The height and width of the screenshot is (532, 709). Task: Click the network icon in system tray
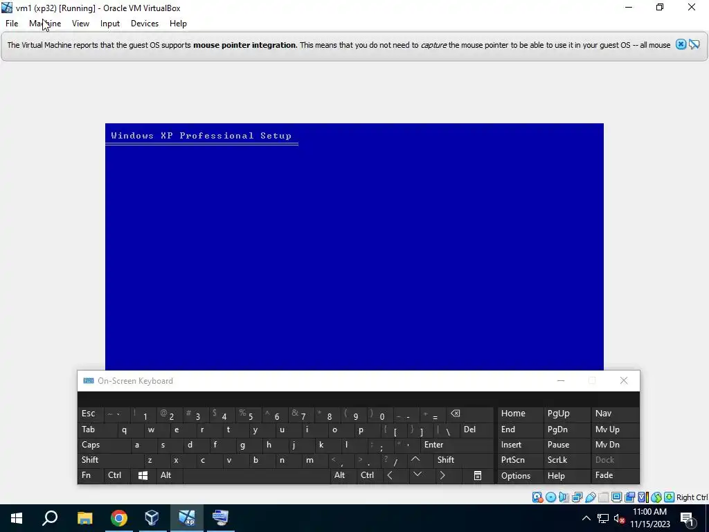[603, 518]
